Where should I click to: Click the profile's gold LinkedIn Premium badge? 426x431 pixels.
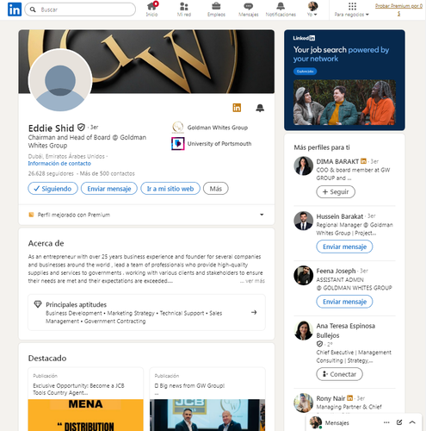pyautogui.click(x=237, y=108)
